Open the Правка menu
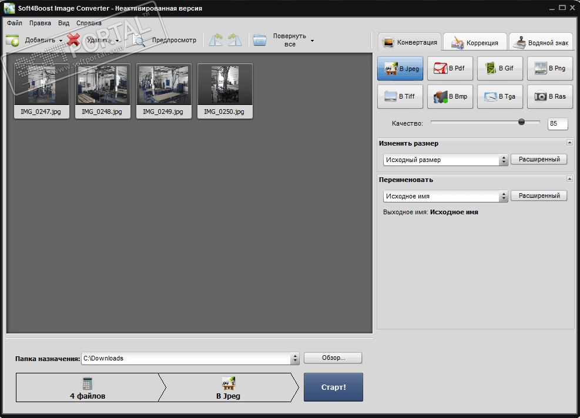Viewport: 580px width, 418px height. (40, 23)
